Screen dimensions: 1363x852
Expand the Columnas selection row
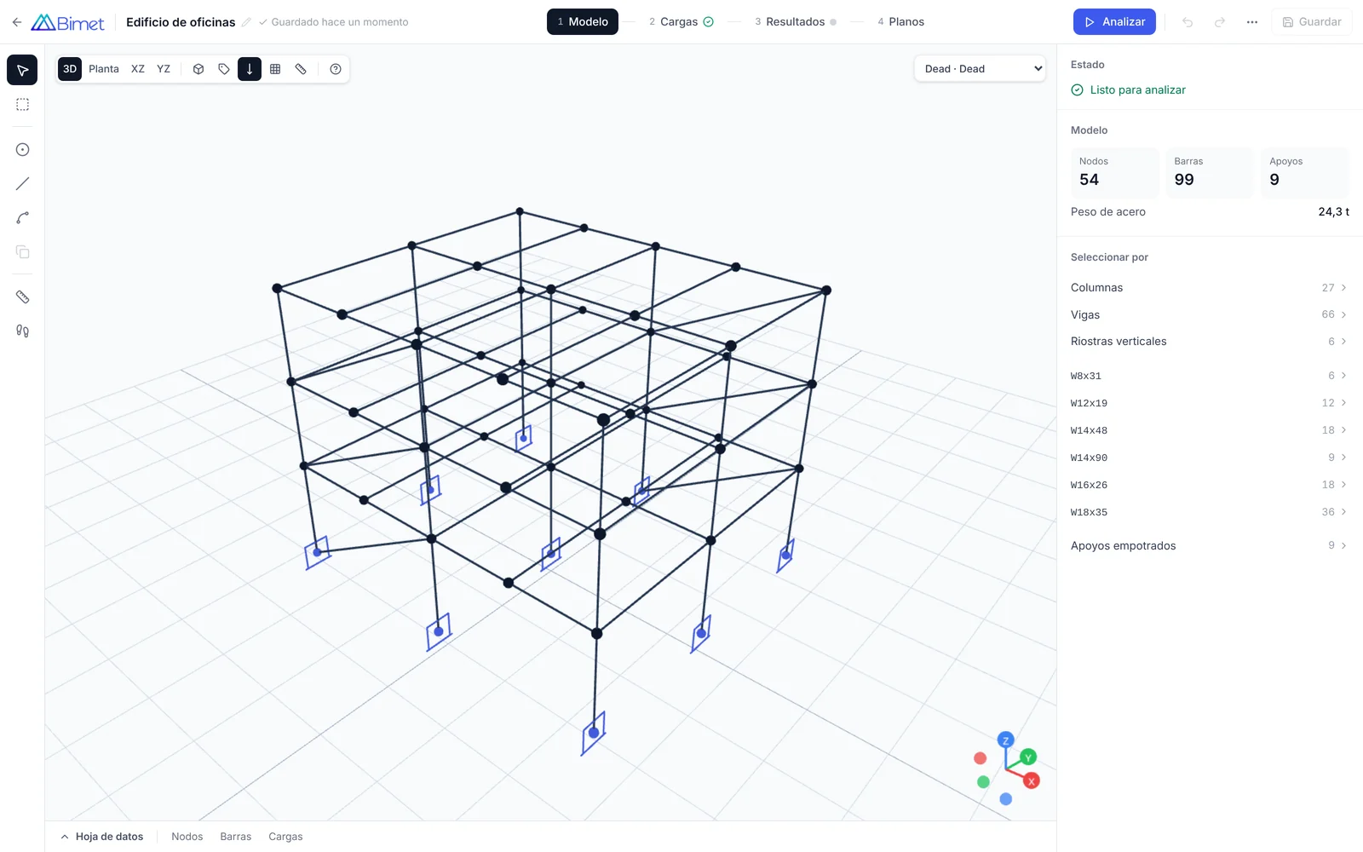tap(1209, 288)
